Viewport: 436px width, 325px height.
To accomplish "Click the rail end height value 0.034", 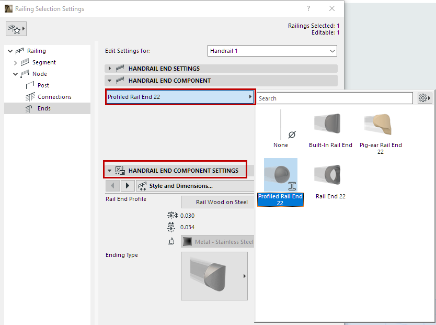I will 187,227.
